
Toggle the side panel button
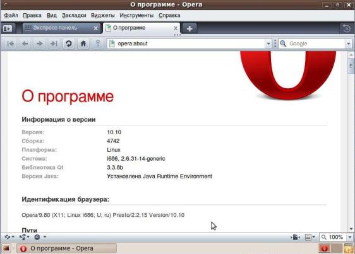8,28
